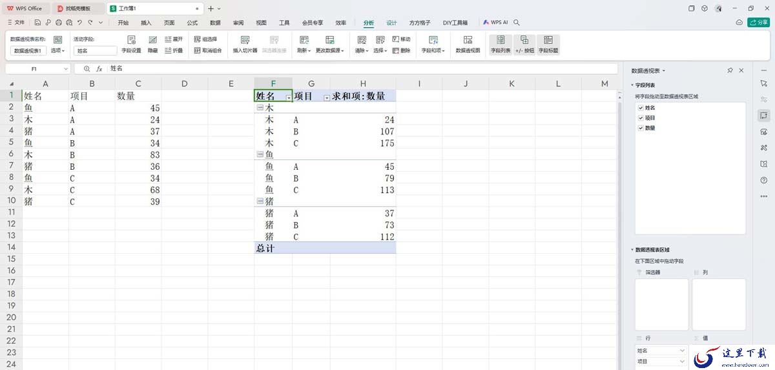Click the 数据透视表名称 input box

(28, 50)
